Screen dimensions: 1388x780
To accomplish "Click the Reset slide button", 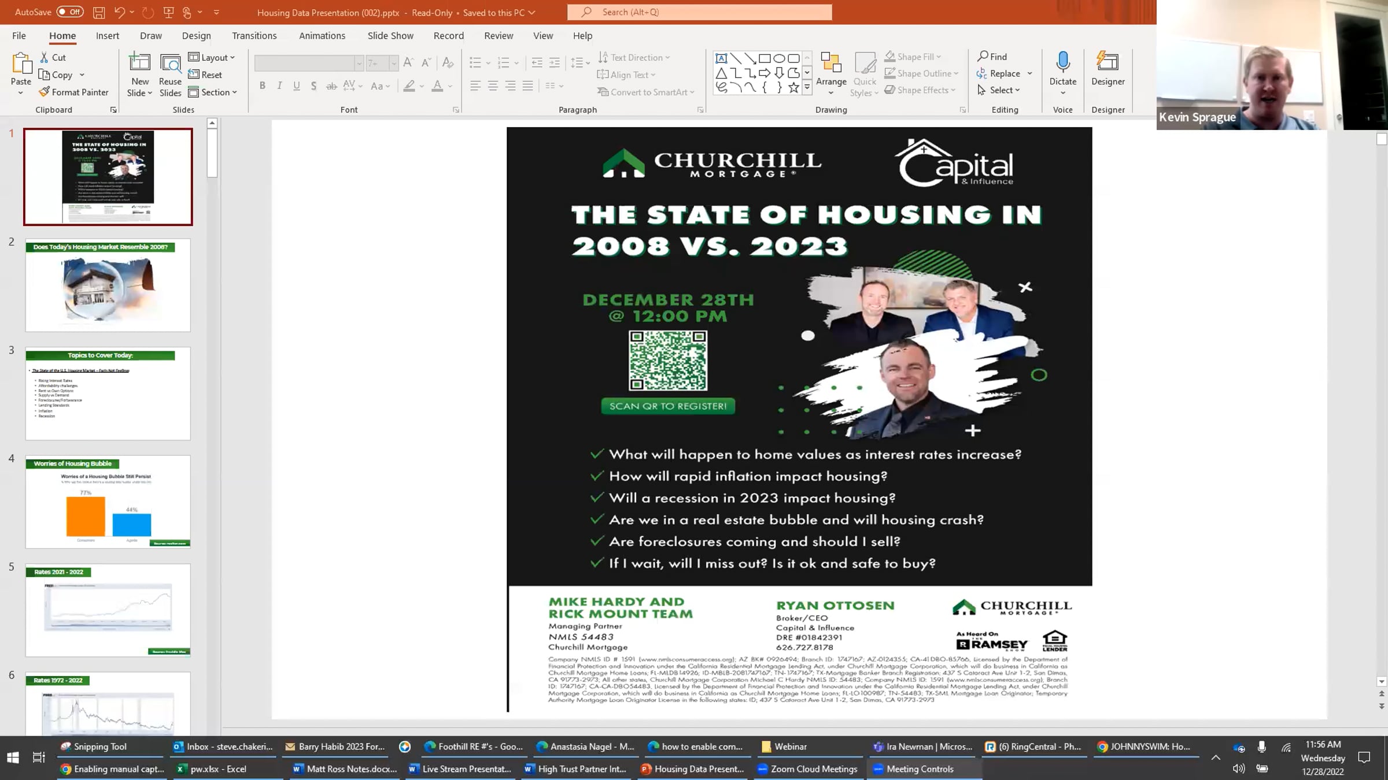I will point(205,75).
